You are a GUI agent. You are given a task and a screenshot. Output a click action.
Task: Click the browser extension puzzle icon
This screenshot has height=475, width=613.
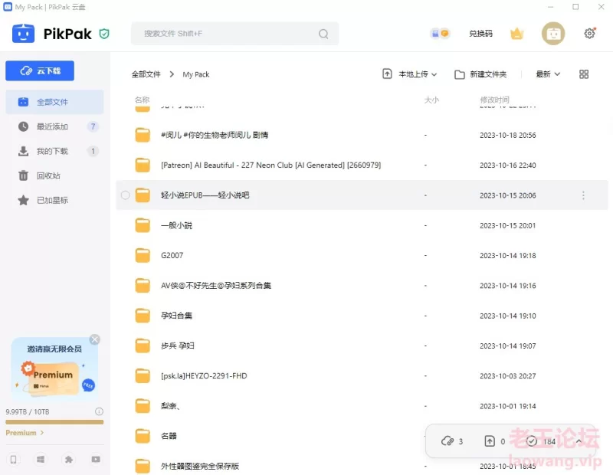[69, 460]
